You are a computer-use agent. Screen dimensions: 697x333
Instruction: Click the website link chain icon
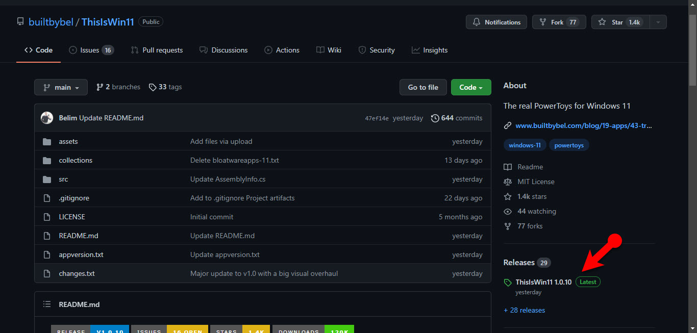[x=507, y=125]
